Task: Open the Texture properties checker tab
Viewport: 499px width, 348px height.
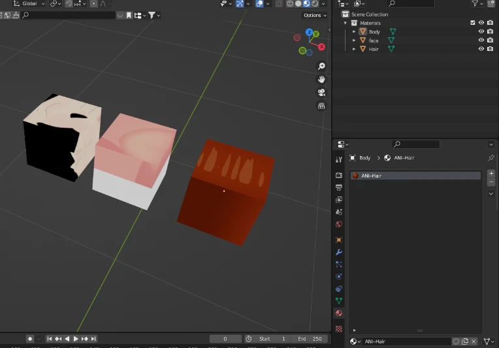Action: (x=339, y=328)
